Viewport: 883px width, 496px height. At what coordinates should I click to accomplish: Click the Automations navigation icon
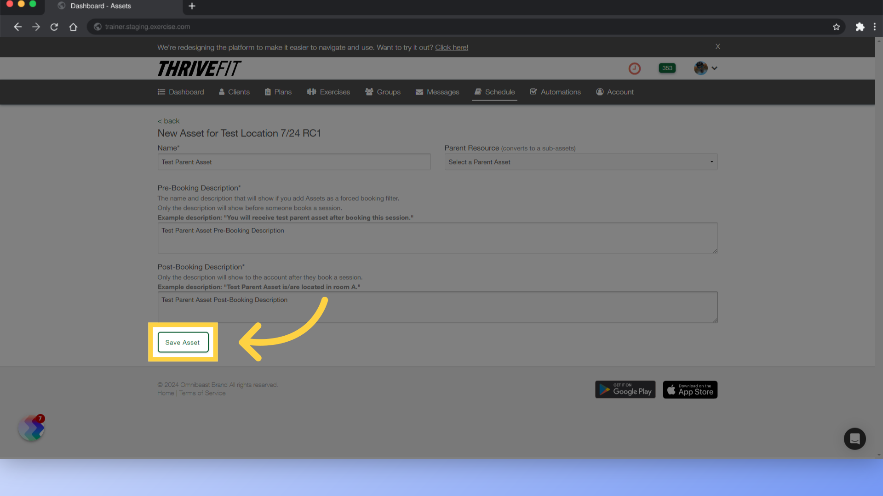[533, 91]
